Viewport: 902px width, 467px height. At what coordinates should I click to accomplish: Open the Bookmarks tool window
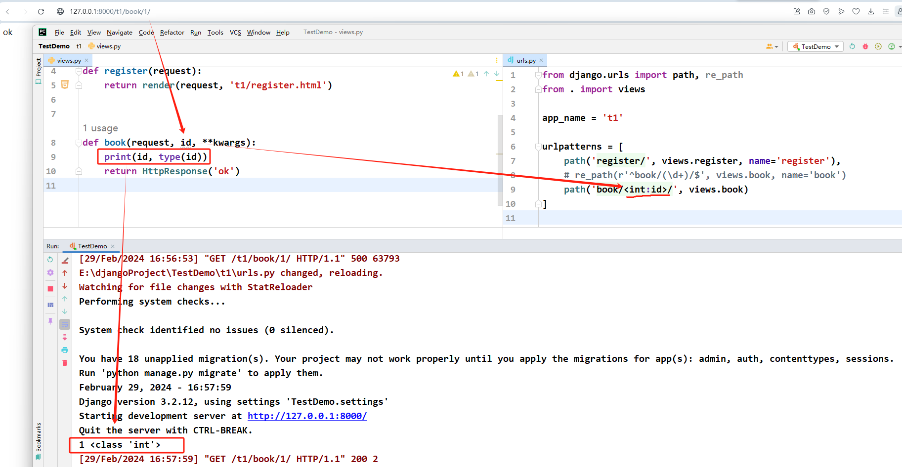point(38,440)
